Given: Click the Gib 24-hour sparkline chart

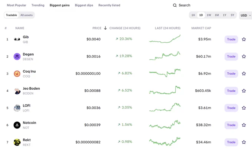Looking at the screenshot, I should point(165,39).
